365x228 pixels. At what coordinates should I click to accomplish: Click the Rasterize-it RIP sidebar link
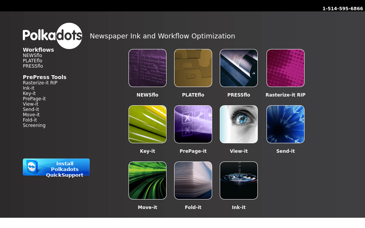click(40, 83)
